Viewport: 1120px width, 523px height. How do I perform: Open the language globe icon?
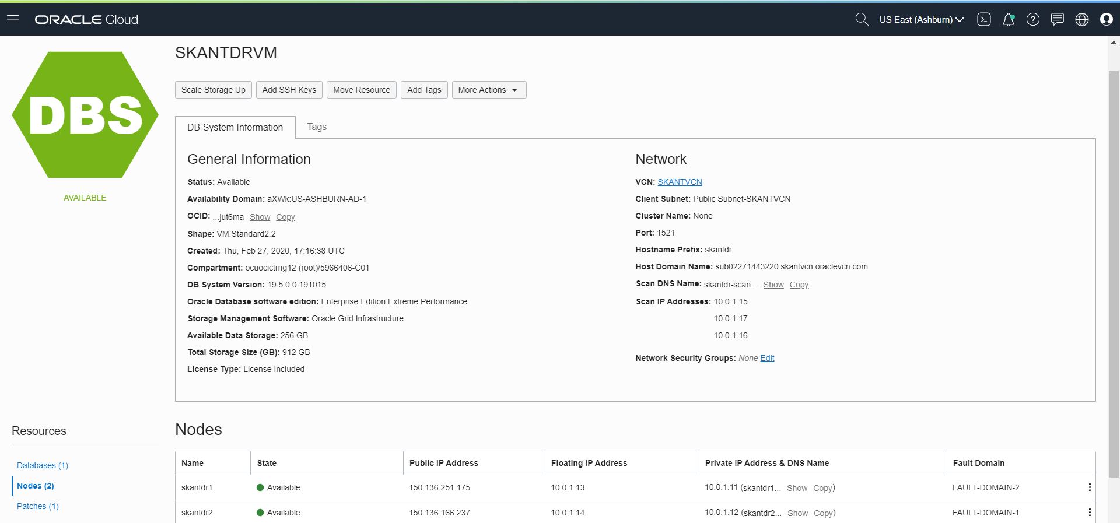coord(1082,19)
